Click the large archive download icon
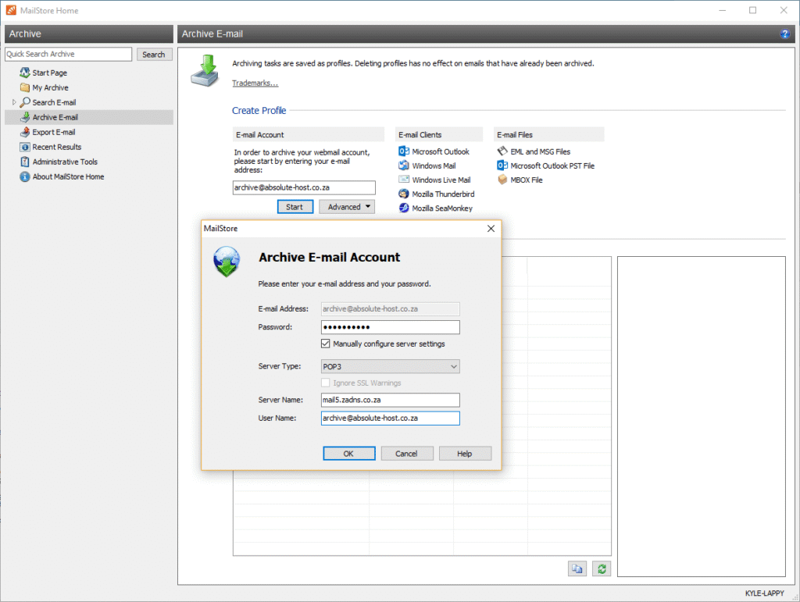Viewport: 800px width, 602px height. [205, 71]
